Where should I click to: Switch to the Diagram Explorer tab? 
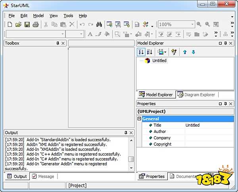pos(196,95)
